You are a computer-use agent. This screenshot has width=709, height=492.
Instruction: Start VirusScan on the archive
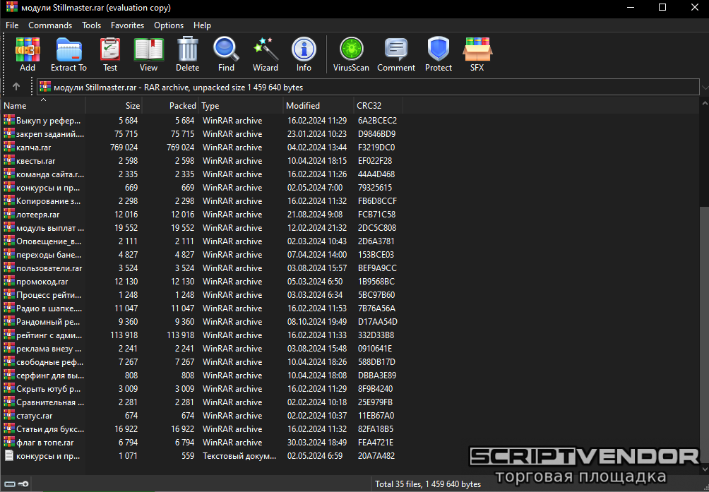351,54
